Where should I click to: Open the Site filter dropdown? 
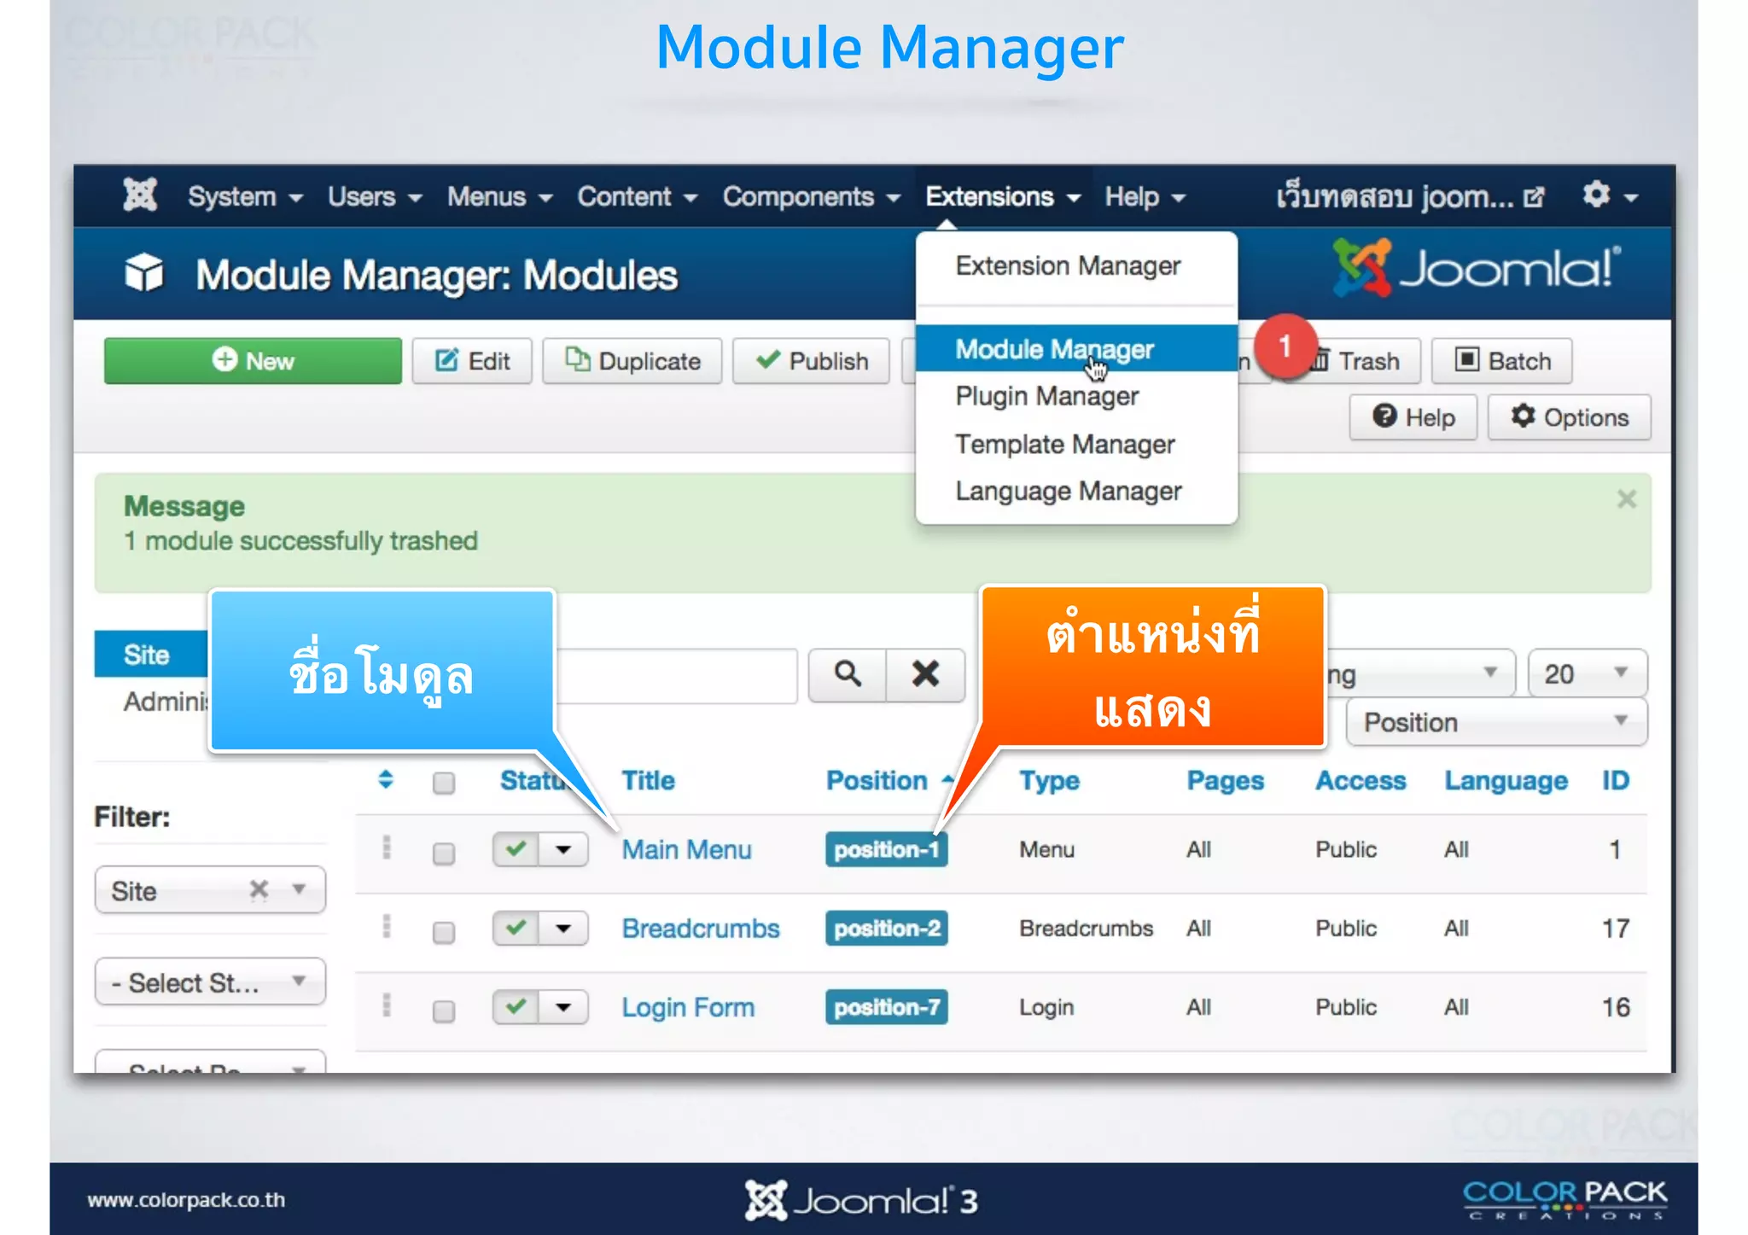(x=210, y=890)
